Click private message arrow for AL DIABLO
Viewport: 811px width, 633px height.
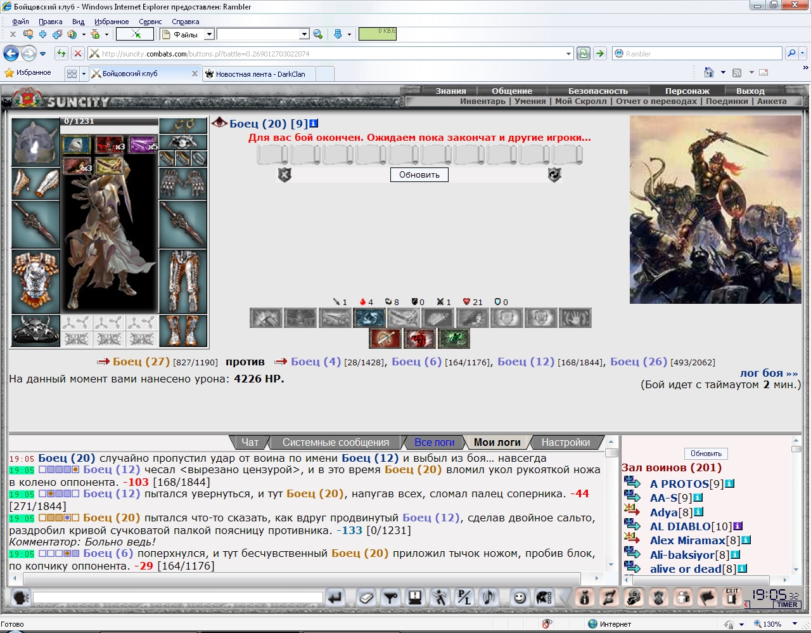(632, 525)
